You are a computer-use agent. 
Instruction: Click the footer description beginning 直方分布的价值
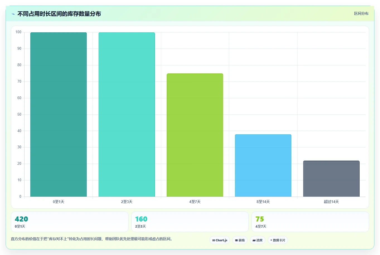[x=91, y=239]
